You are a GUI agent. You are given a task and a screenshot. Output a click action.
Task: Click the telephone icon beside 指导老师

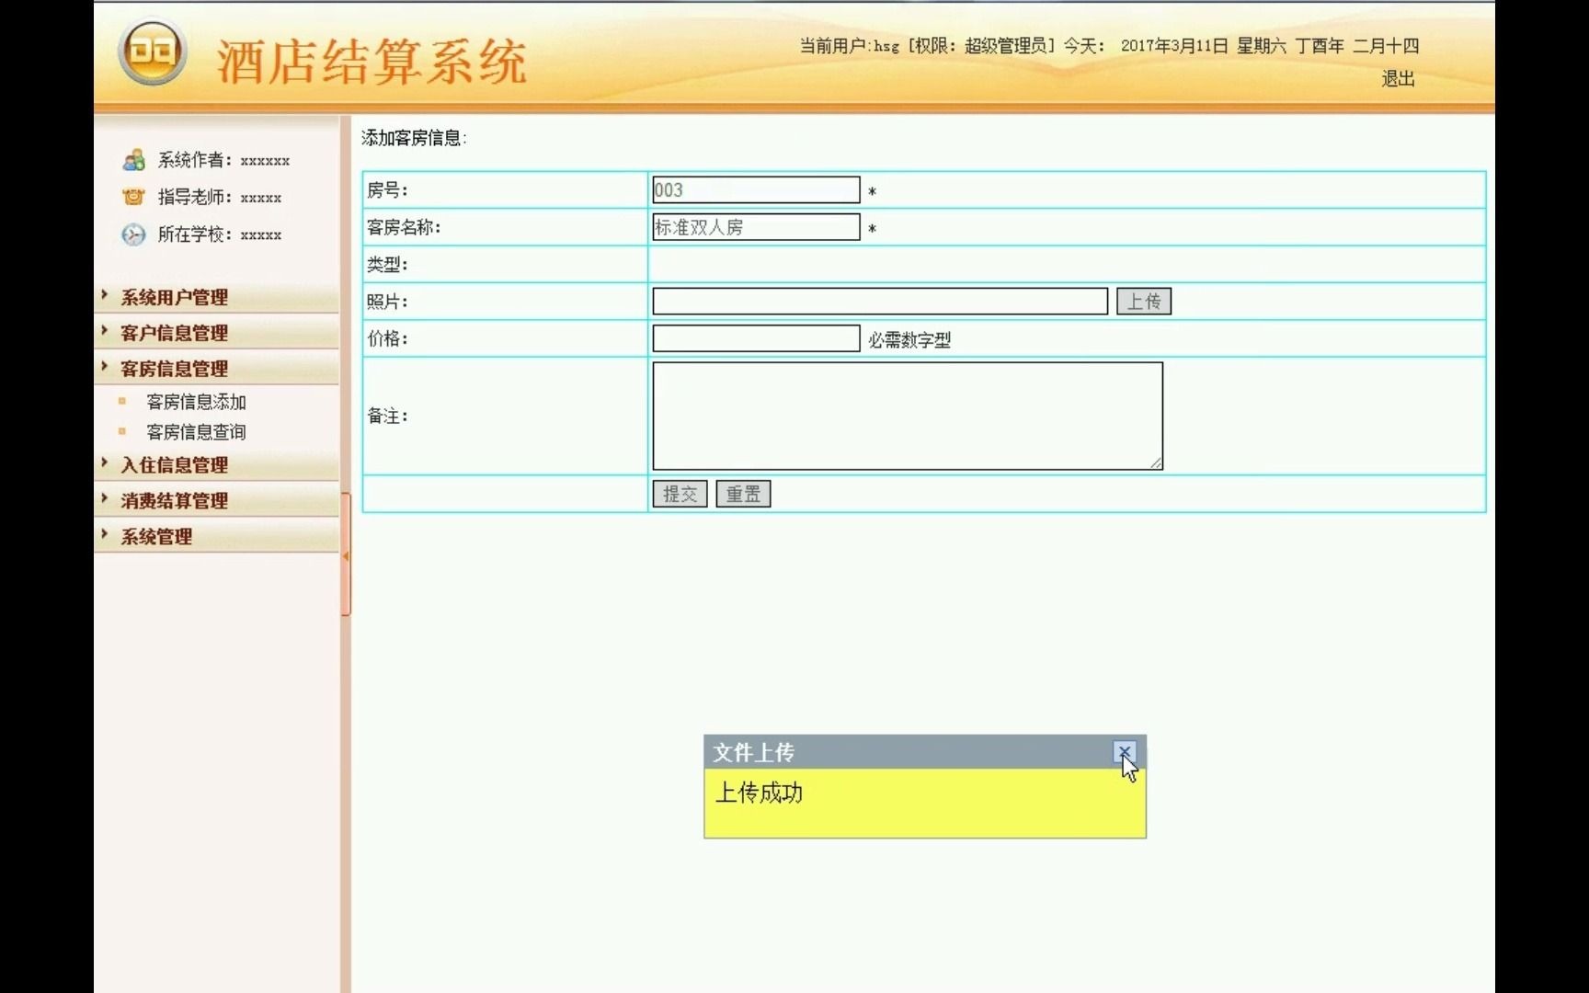point(132,197)
